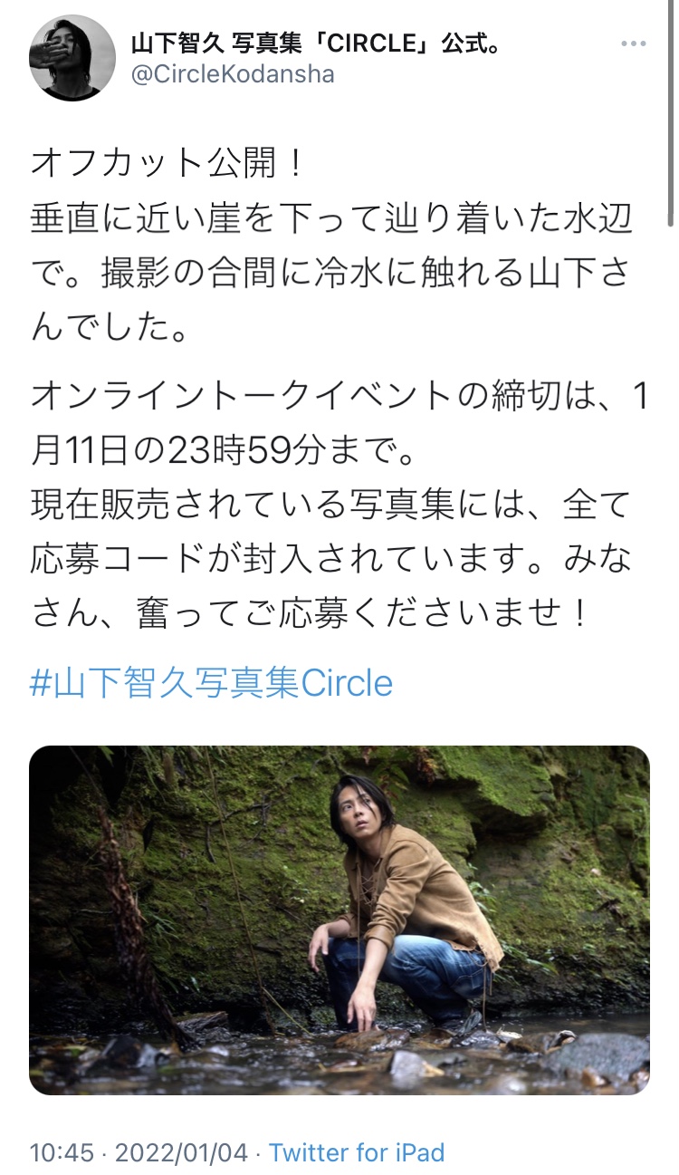Open the attached riverside photo
This screenshot has height=1175, width=679.
coord(339,920)
